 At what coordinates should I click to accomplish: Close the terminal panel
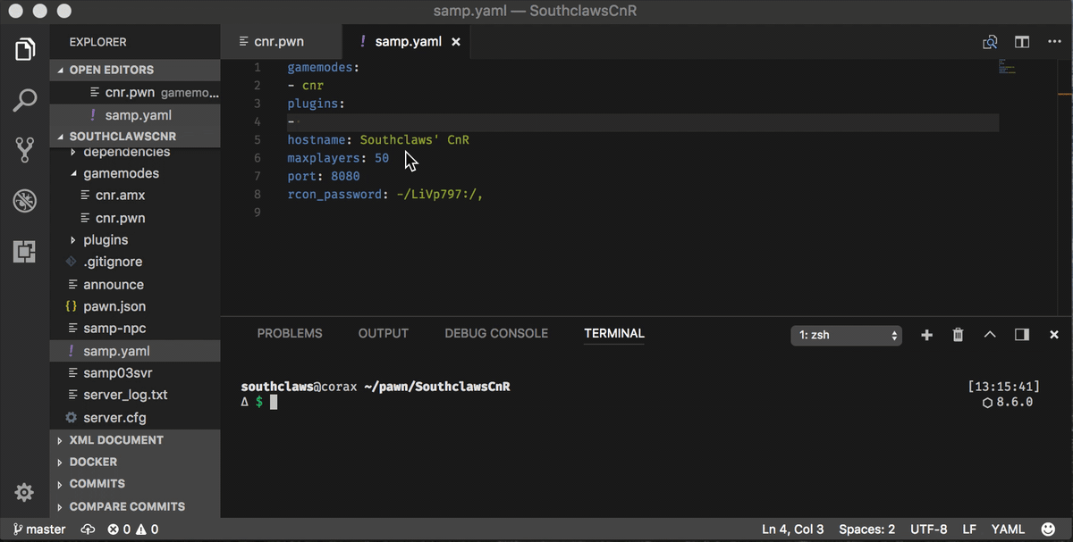pos(1054,335)
